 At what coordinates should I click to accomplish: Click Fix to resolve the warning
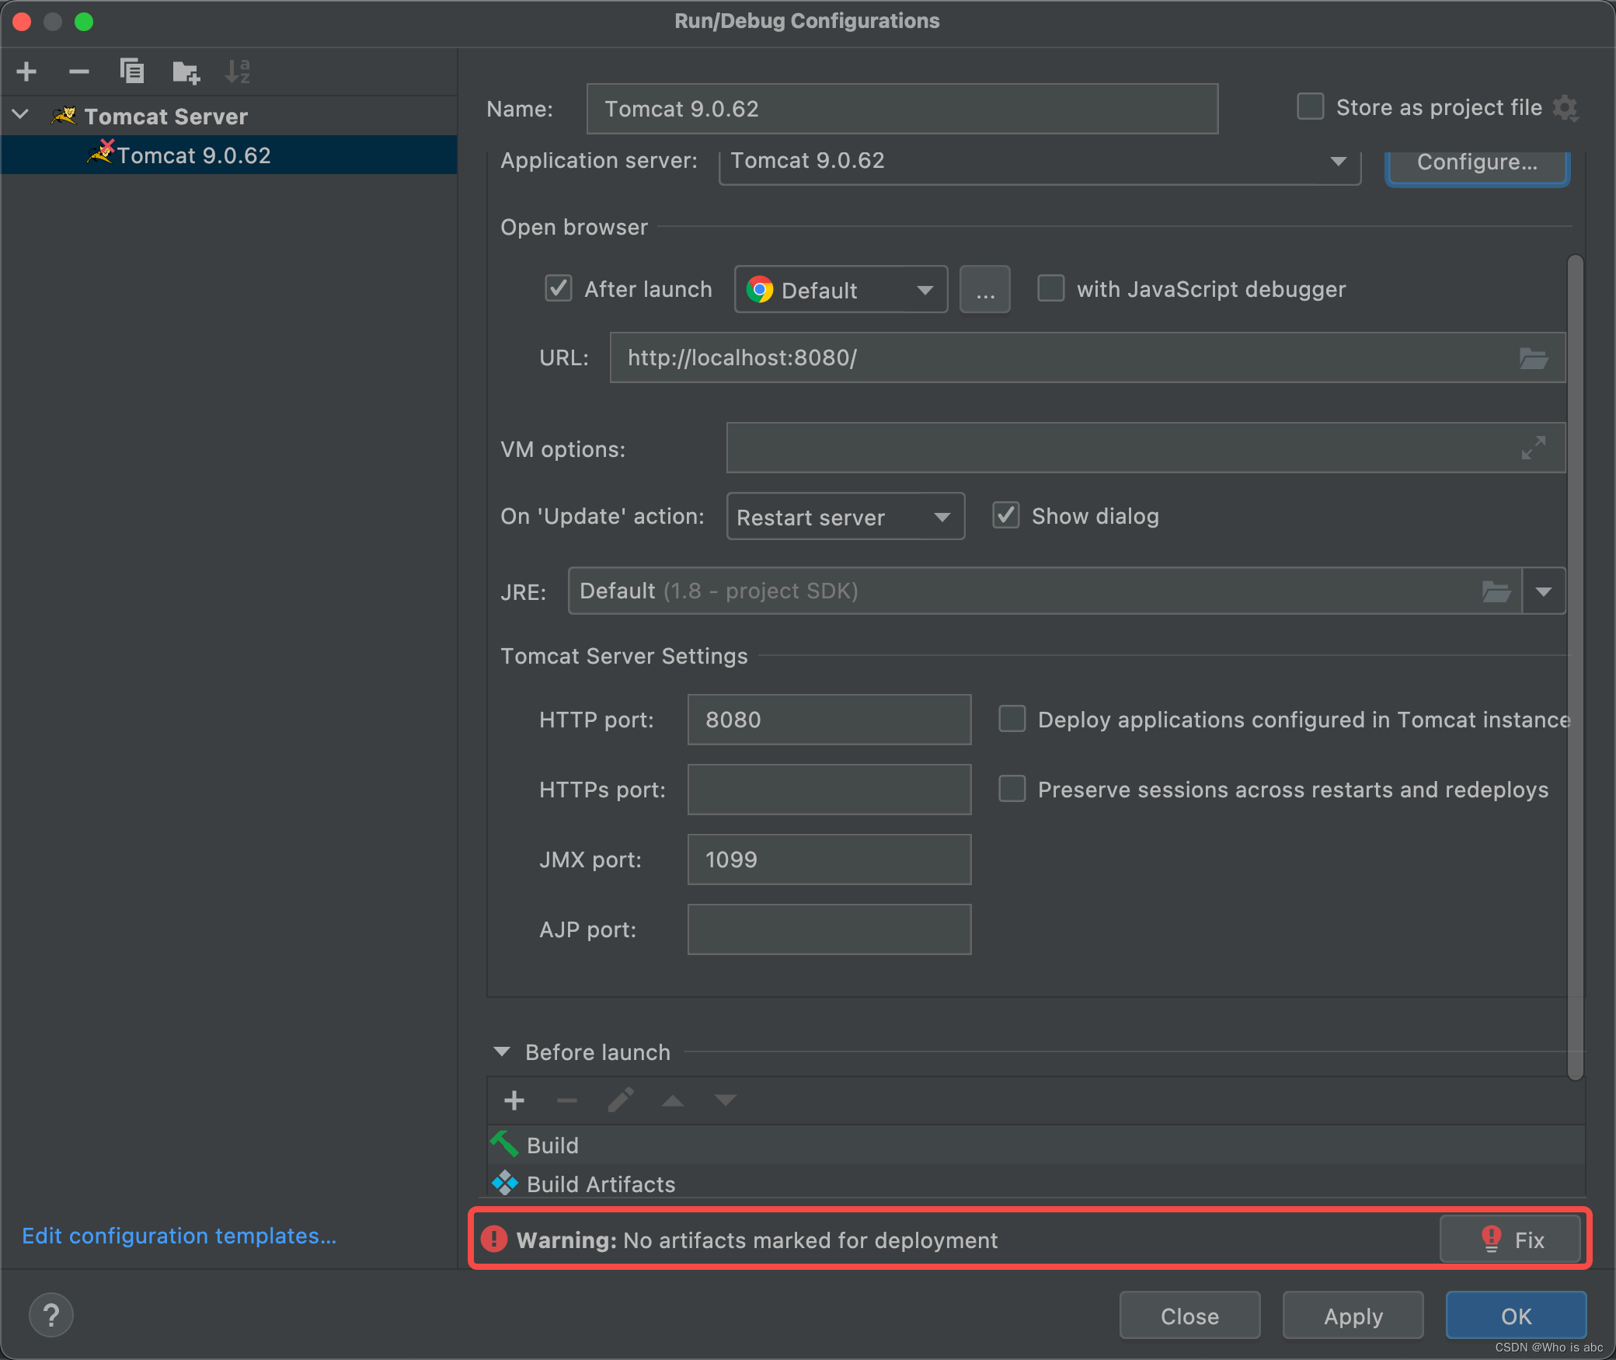[1510, 1239]
